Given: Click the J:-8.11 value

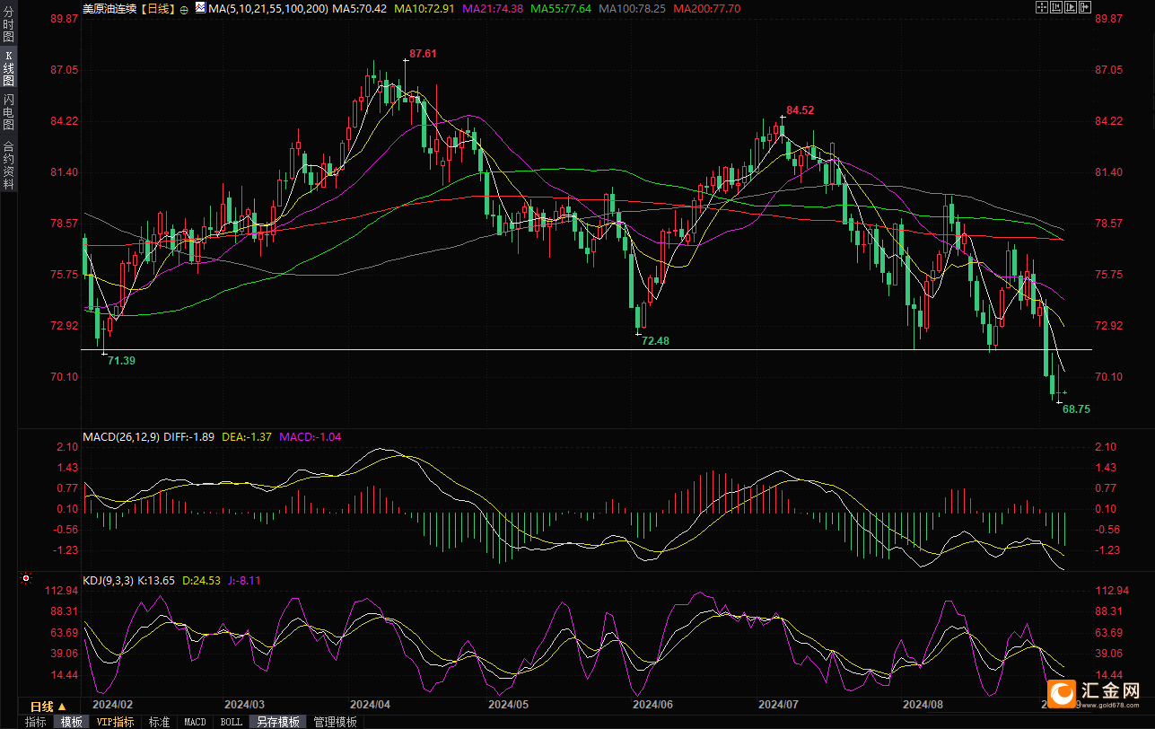Looking at the screenshot, I should click(x=244, y=581).
